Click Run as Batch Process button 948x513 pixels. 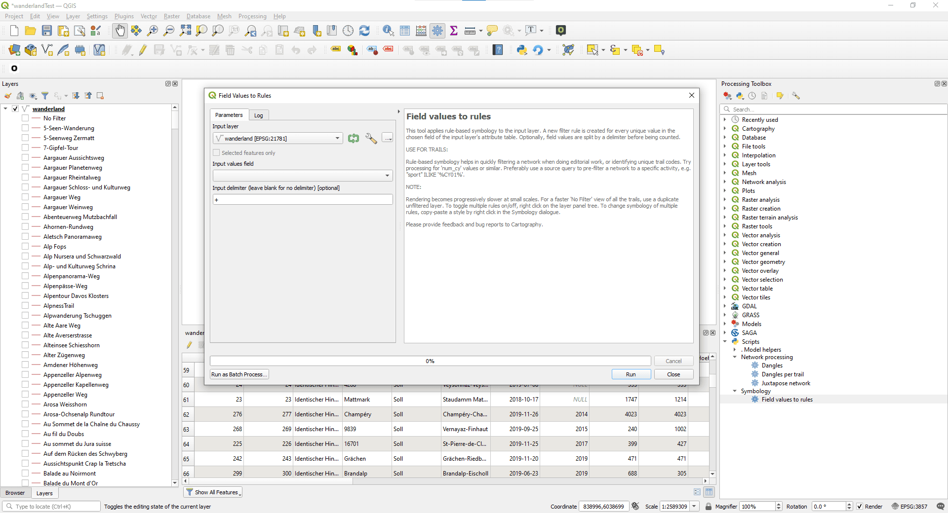tap(239, 374)
